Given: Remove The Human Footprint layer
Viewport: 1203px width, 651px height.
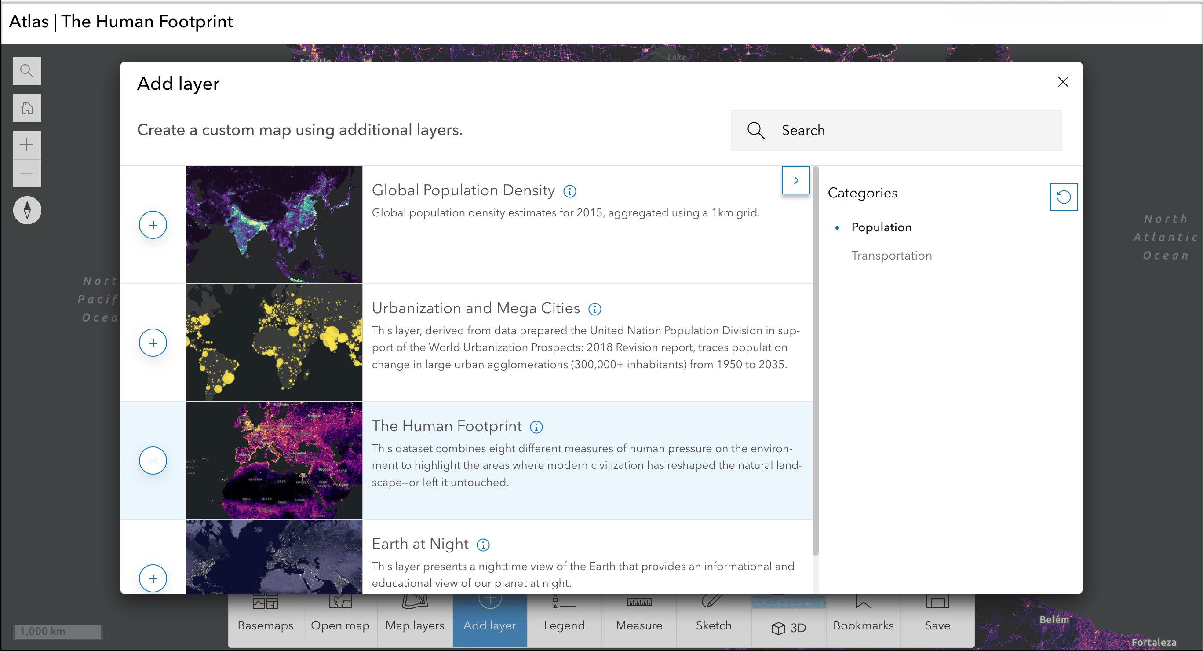Looking at the screenshot, I should tap(153, 461).
